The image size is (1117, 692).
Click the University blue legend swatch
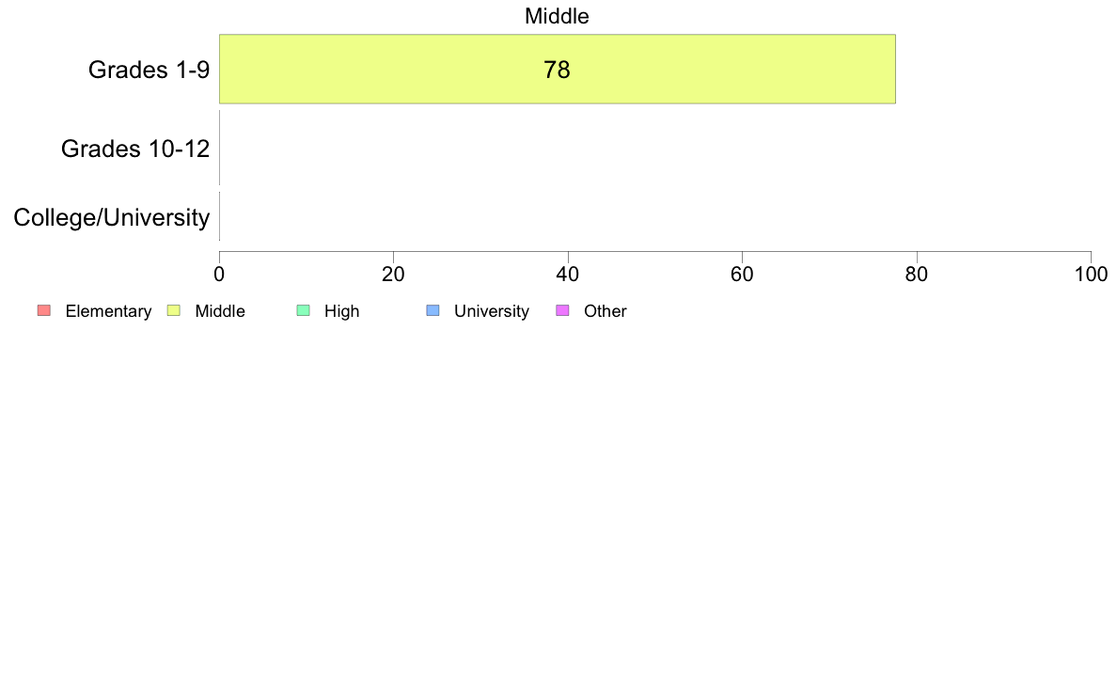433,311
